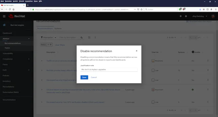Open toolbar kebab menu
218x117 pixels.
coord(95,37)
